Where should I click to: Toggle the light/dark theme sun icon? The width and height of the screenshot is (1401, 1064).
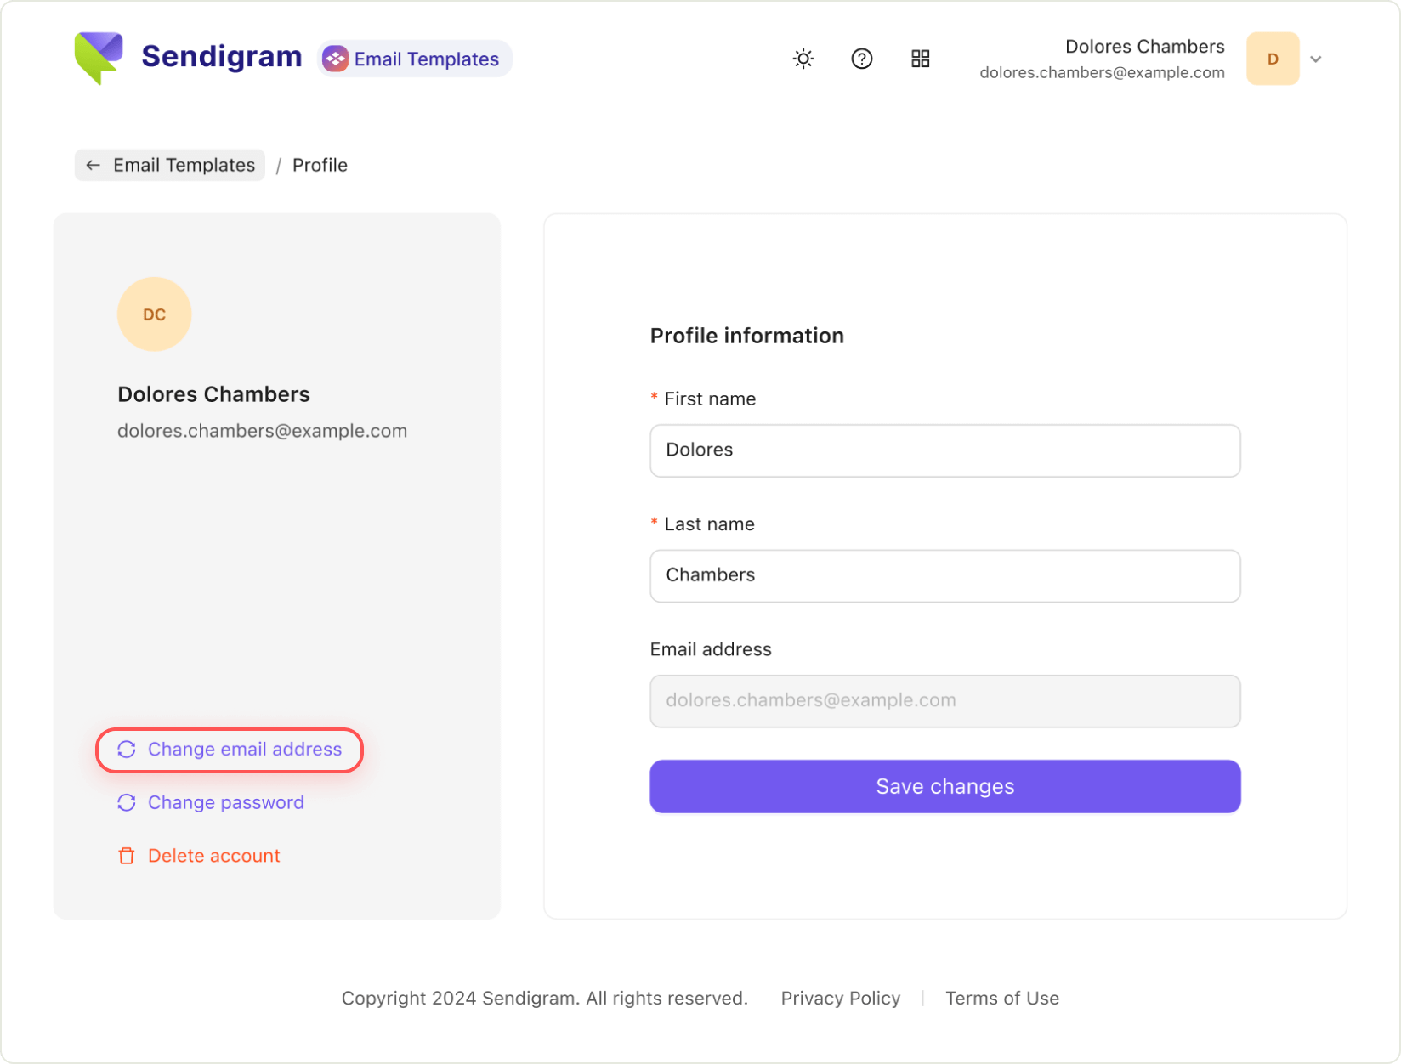pyautogui.click(x=803, y=59)
